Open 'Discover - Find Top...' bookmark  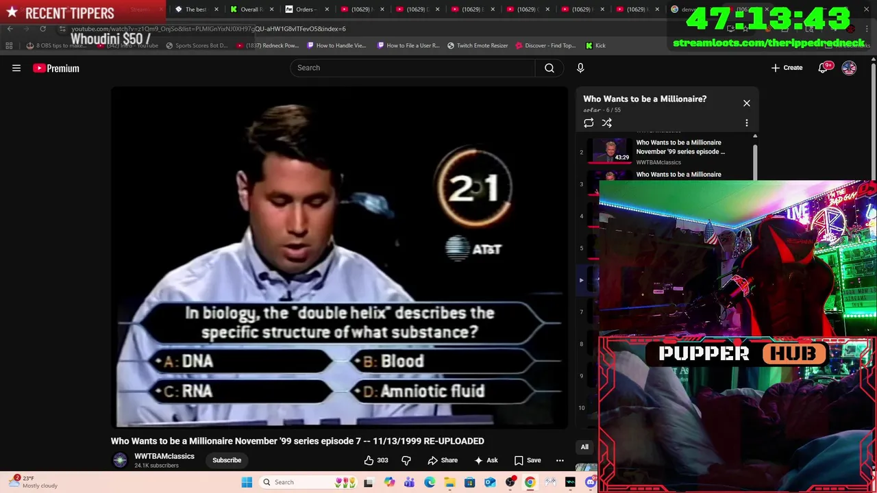545,45
